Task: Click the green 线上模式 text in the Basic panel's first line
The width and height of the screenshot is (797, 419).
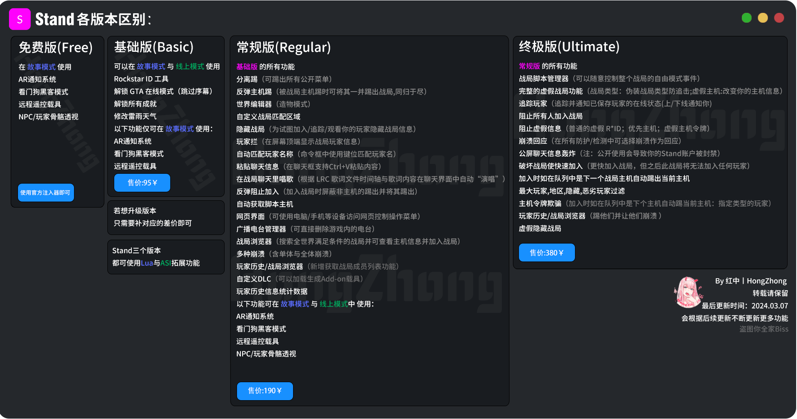Action: pyautogui.click(x=190, y=67)
